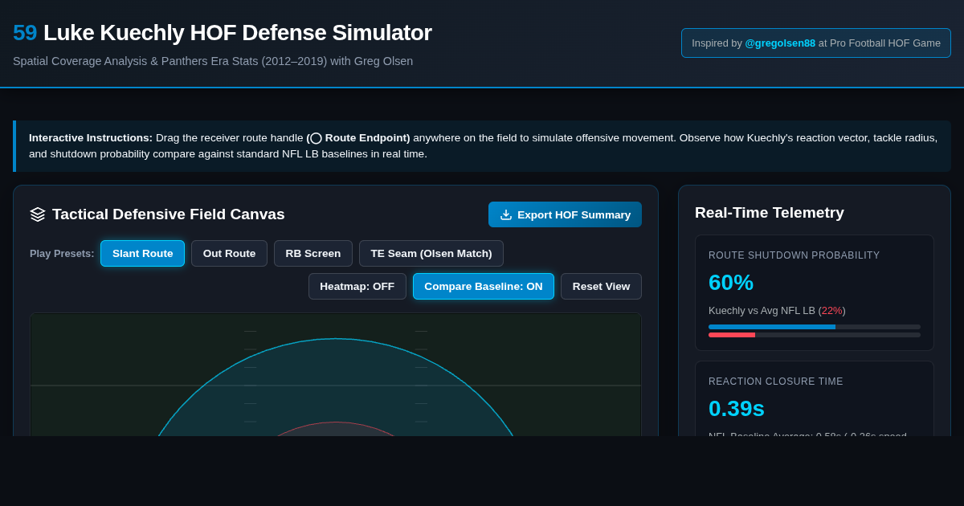Image resolution: width=964 pixels, height=506 pixels.
Task: Turn off Compare Baseline
Action: click(x=484, y=286)
